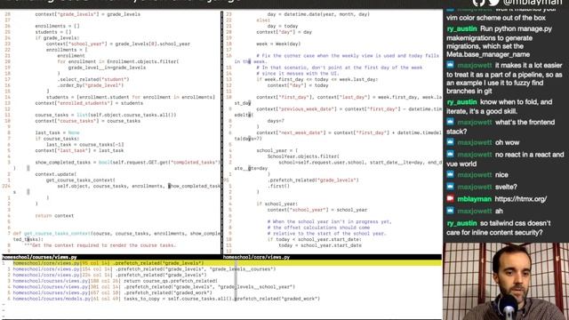
Task: Click badge beside maxjowett 'nice'
Action: (451, 174)
